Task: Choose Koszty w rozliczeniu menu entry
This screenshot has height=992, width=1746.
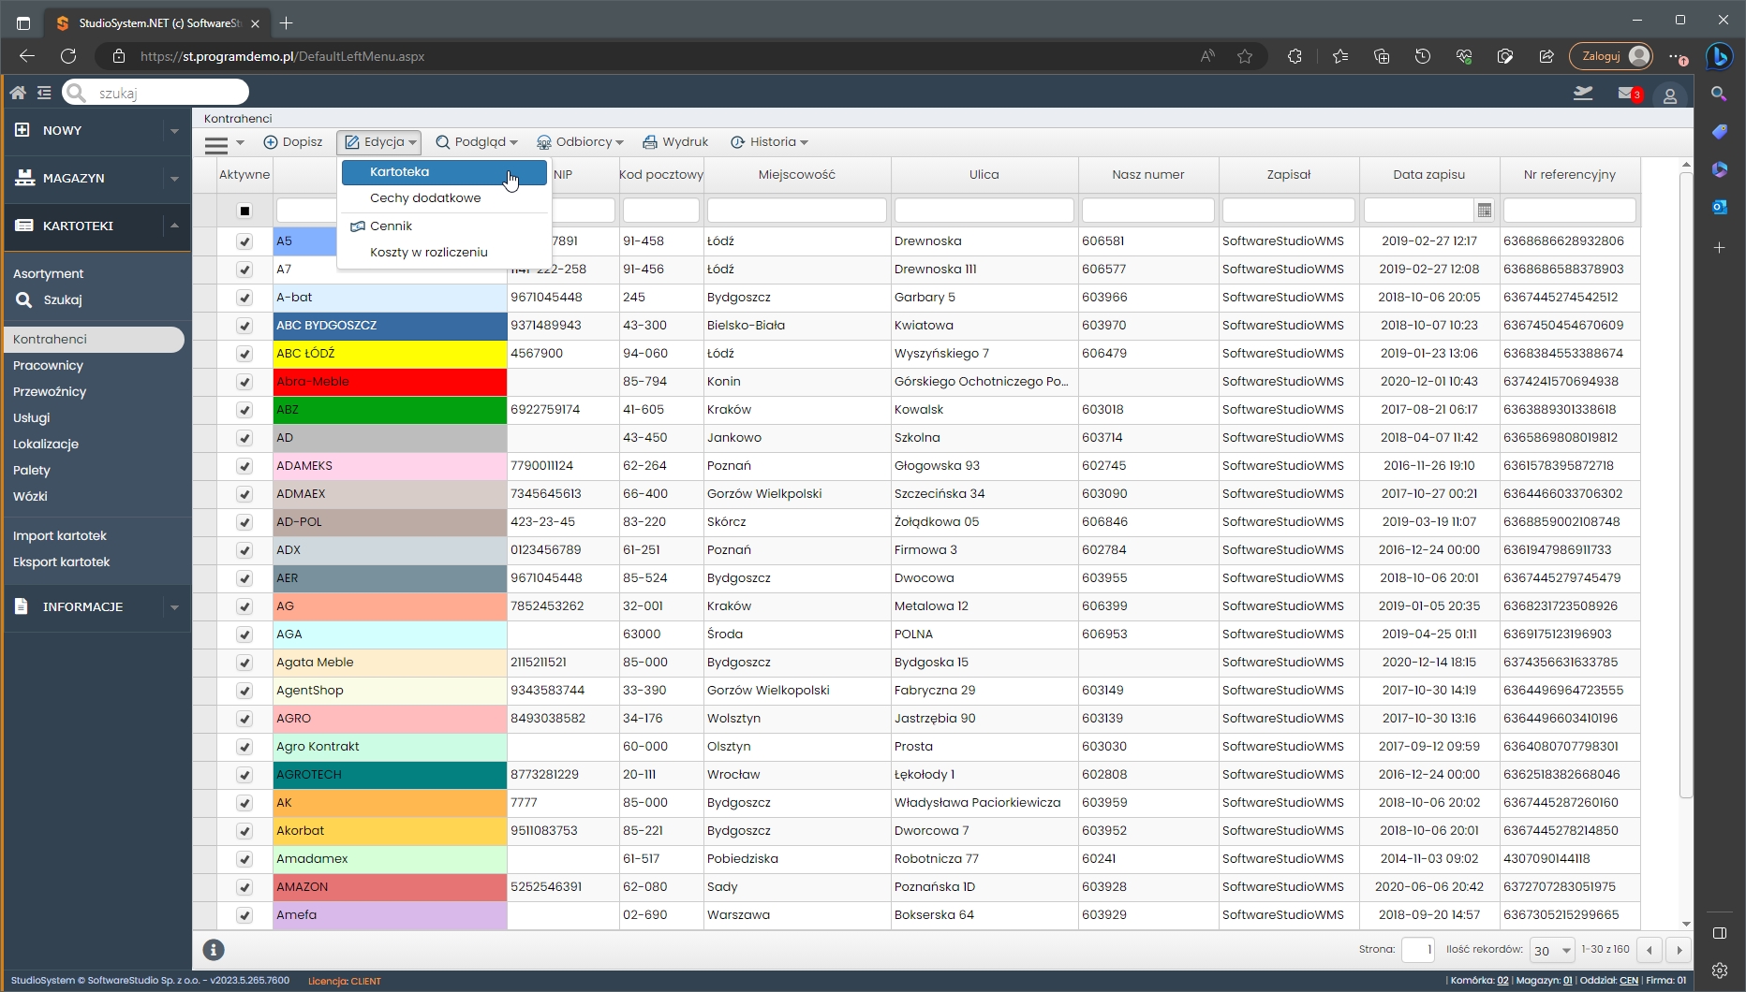Action: pyautogui.click(x=428, y=253)
